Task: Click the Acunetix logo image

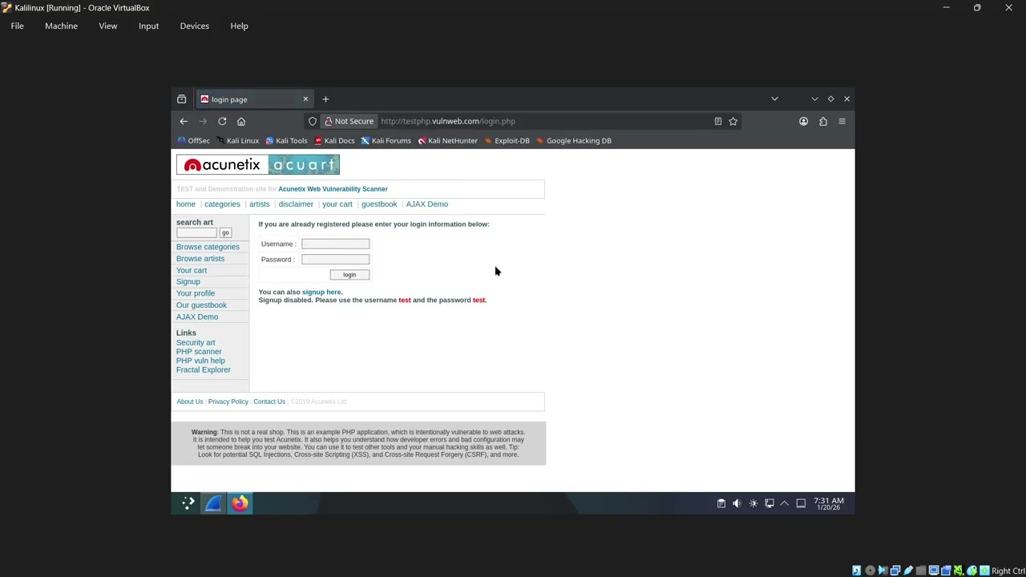Action: pos(258,165)
